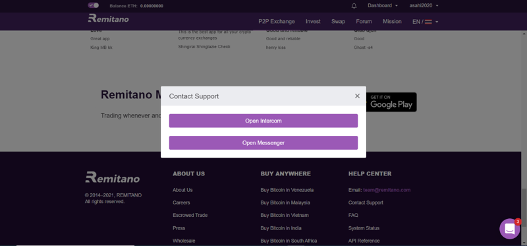
Task: Open the notifications bell
Action: (354, 6)
